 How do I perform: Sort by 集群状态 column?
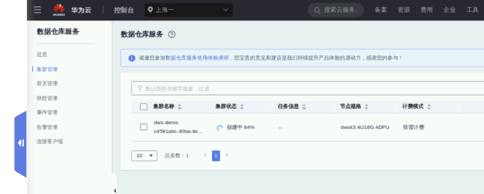coord(242,107)
